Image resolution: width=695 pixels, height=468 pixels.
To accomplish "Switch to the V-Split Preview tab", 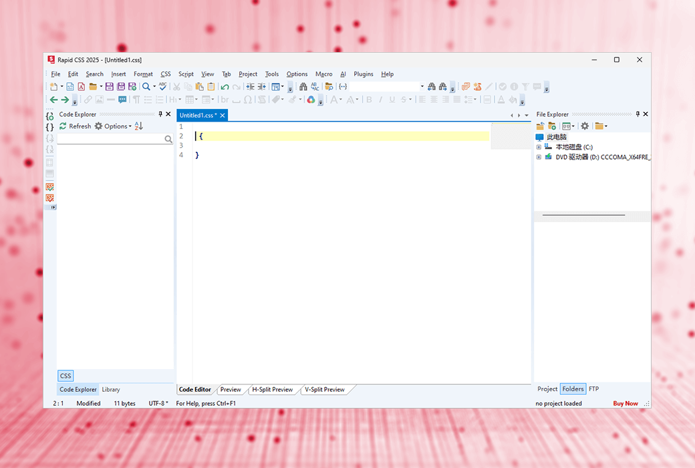I will [325, 390].
